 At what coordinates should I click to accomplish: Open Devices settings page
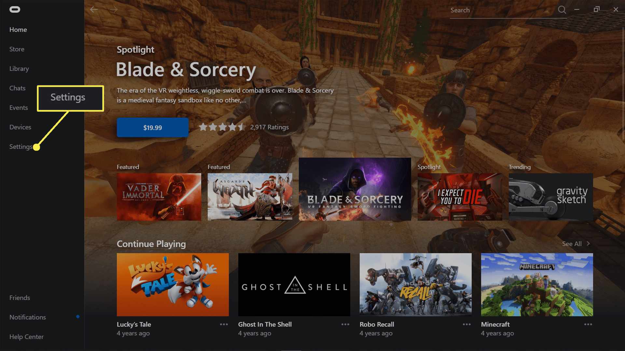(x=20, y=126)
